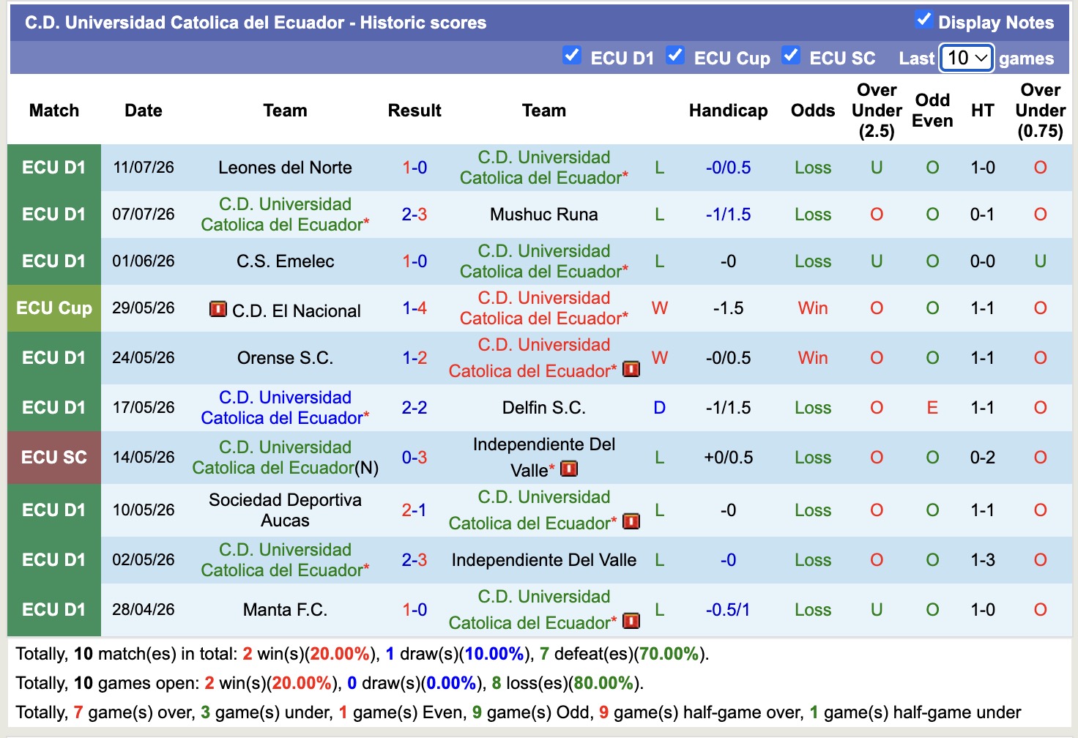Click red card icon in Sociedad Deportiva Aucas row
This screenshot has height=738, width=1078.
tap(631, 521)
